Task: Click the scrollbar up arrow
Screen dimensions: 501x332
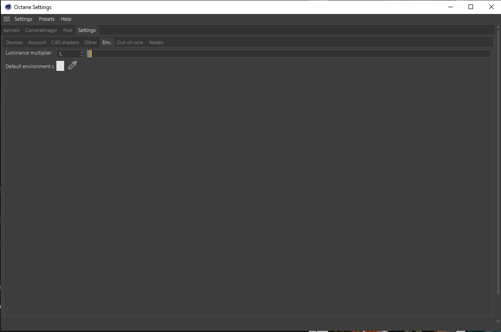Action: (498, 28)
